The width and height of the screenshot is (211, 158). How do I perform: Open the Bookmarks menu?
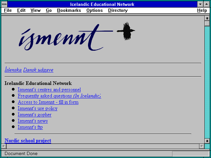click(x=69, y=11)
